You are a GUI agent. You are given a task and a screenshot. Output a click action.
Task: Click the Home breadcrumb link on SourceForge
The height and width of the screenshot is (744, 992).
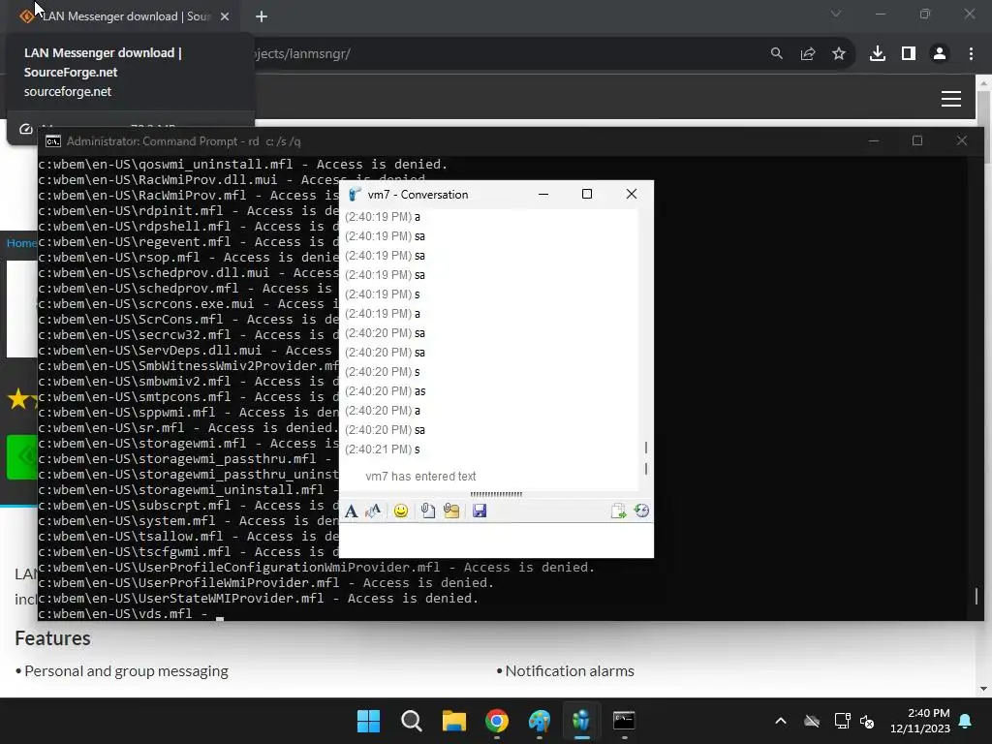click(21, 243)
